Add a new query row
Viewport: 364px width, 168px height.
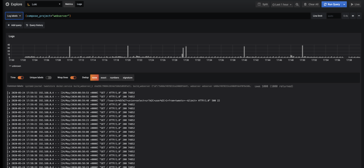pos(15,25)
